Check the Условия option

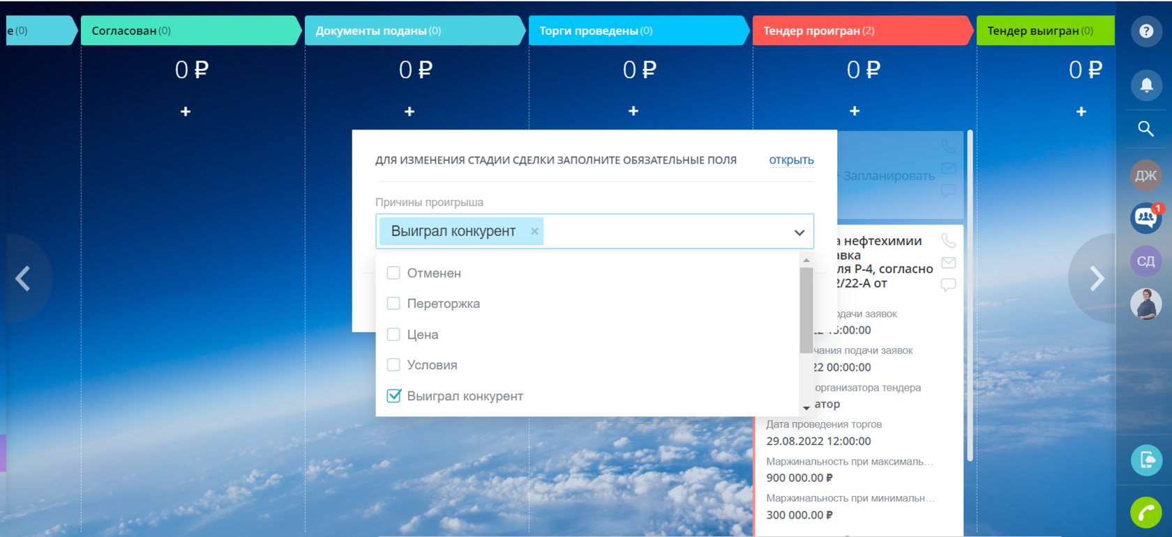pos(393,365)
